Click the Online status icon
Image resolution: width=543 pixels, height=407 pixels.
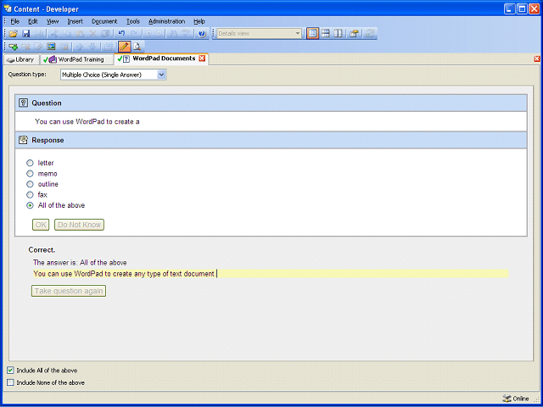[507, 399]
